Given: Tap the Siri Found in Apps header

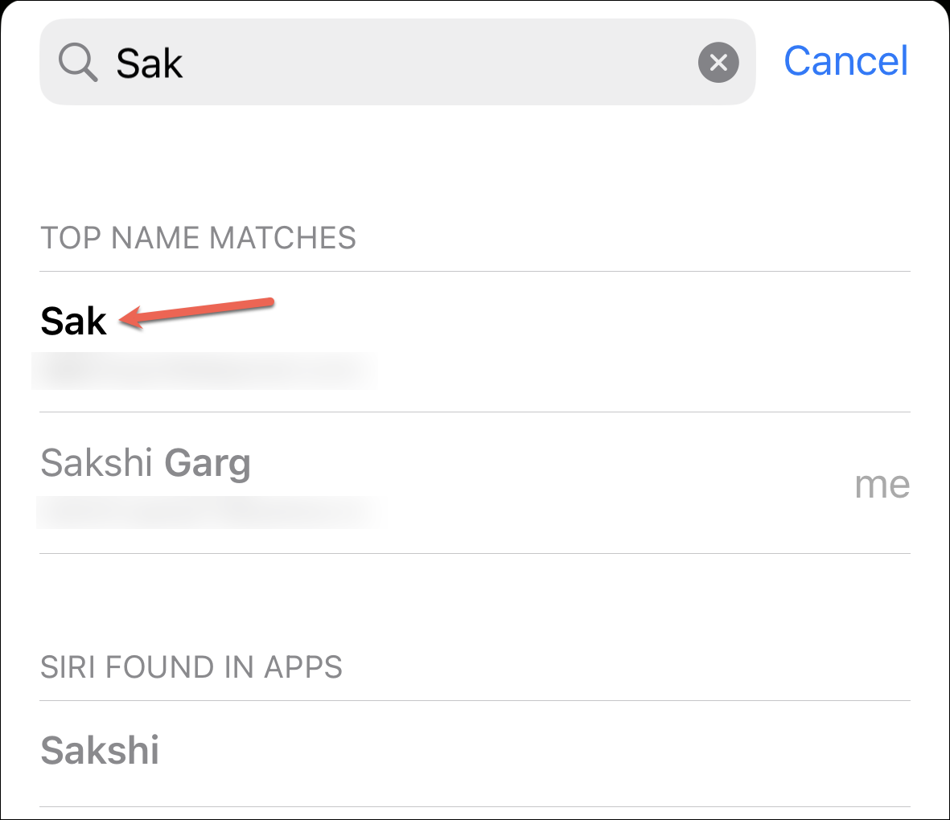Looking at the screenshot, I should tap(191, 667).
